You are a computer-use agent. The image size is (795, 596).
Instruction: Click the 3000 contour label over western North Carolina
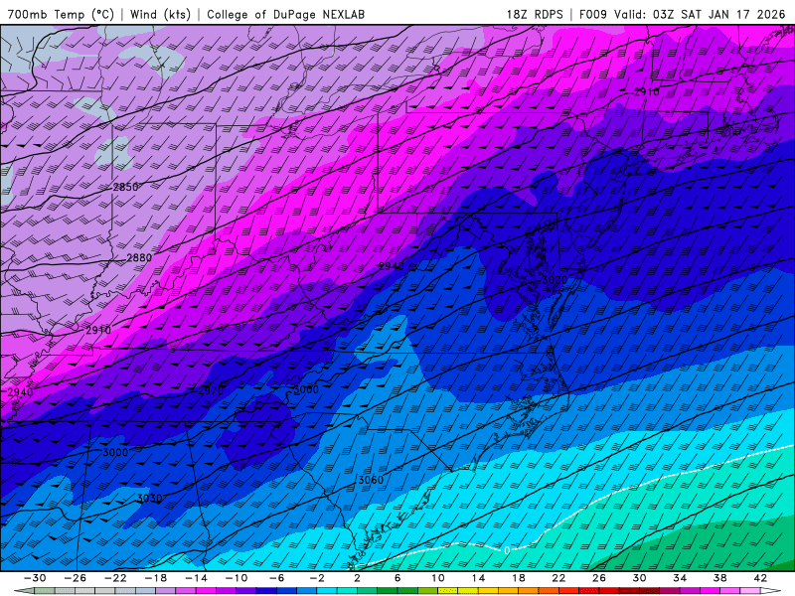point(306,389)
